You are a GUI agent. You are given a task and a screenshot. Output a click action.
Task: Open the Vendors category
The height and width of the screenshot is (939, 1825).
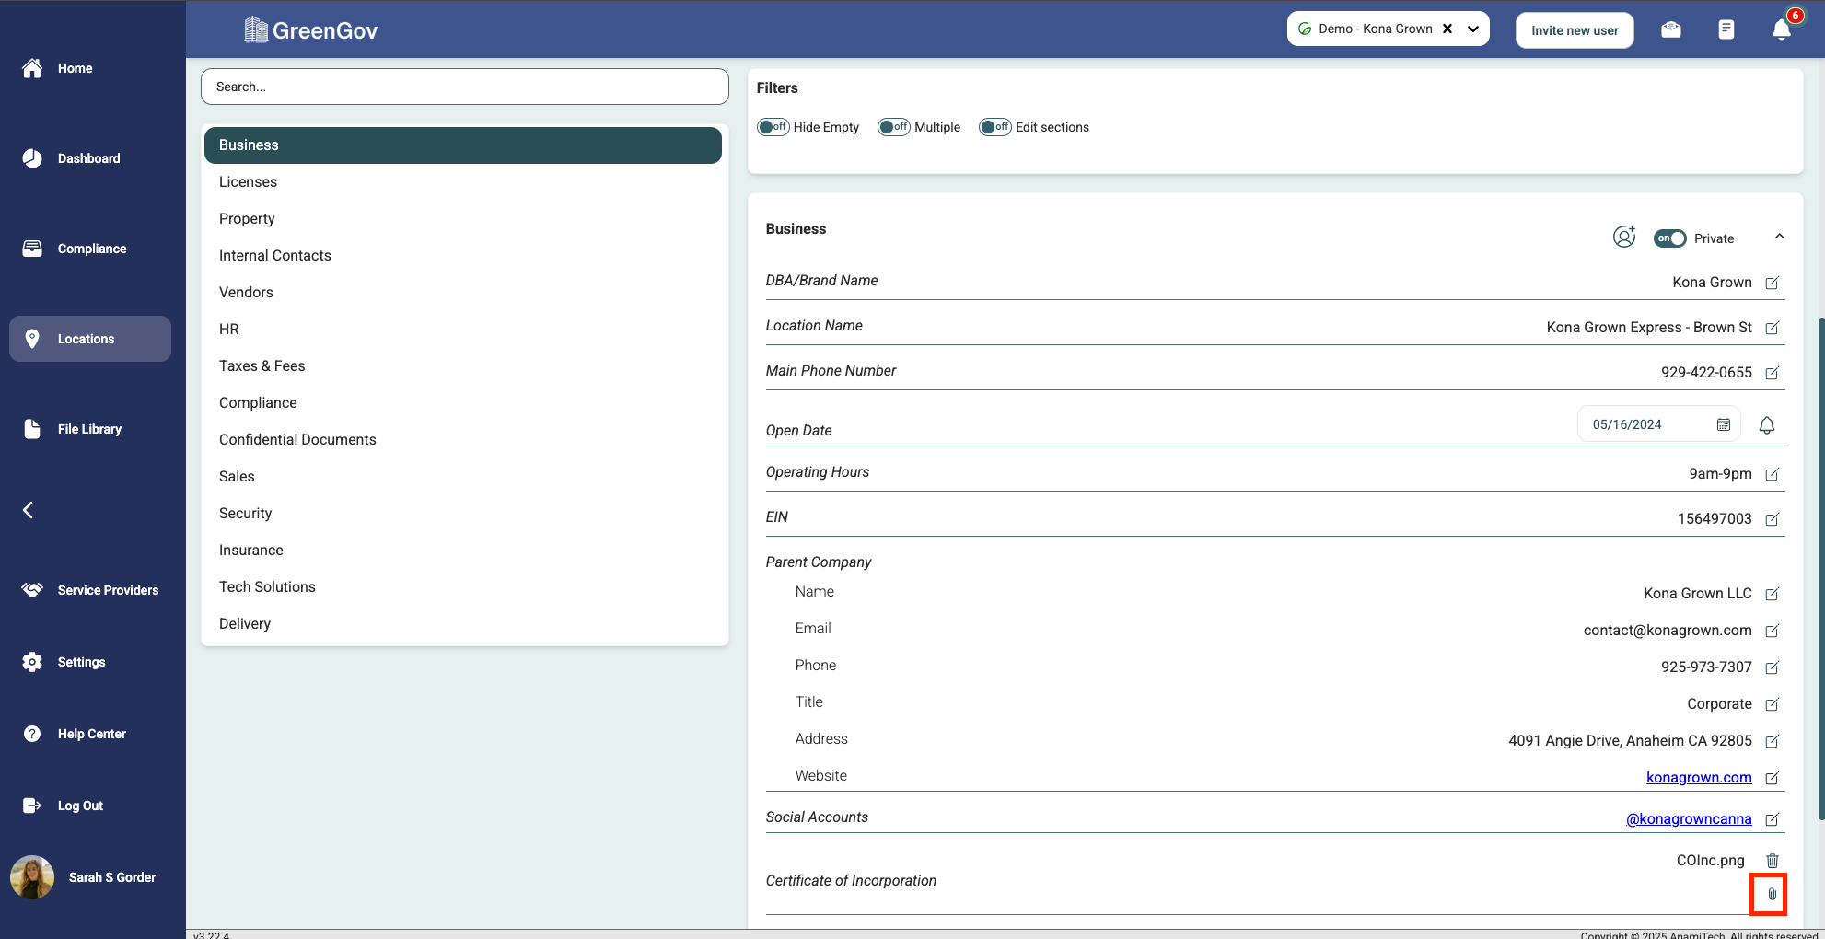pos(463,293)
